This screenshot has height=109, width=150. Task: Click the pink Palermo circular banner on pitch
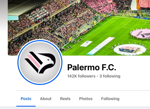coord(140,34)
